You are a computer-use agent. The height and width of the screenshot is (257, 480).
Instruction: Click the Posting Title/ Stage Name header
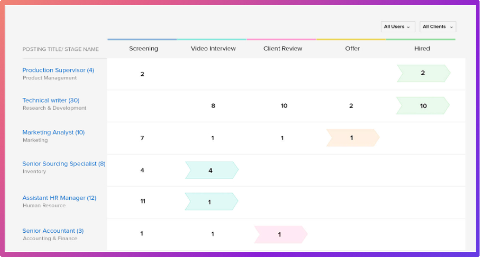click(x=60, y=49)
